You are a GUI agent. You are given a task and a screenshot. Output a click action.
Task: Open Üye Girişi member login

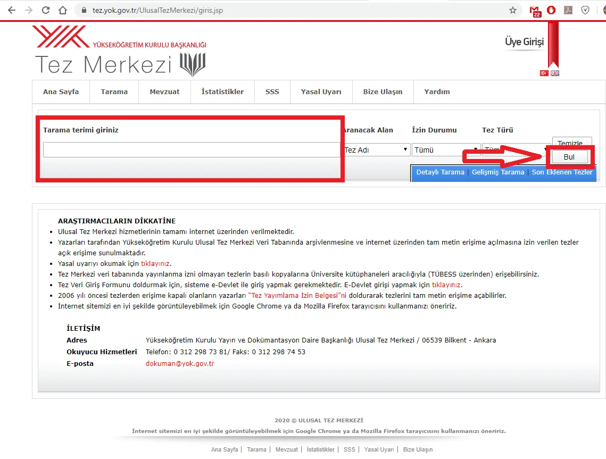(x=524, y=41)
